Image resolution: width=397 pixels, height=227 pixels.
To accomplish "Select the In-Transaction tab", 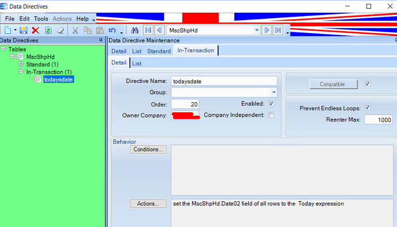I will pyautogui.click(x=196, y=51).
